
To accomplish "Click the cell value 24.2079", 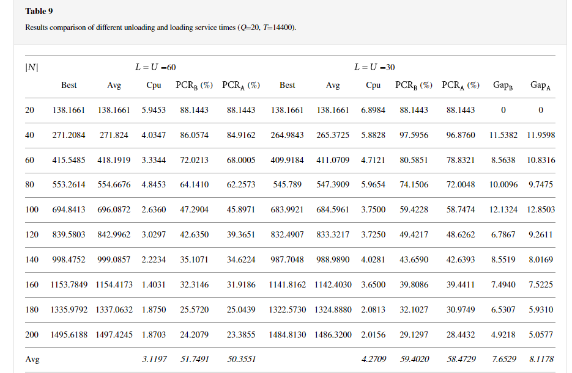I will point(194,335).
